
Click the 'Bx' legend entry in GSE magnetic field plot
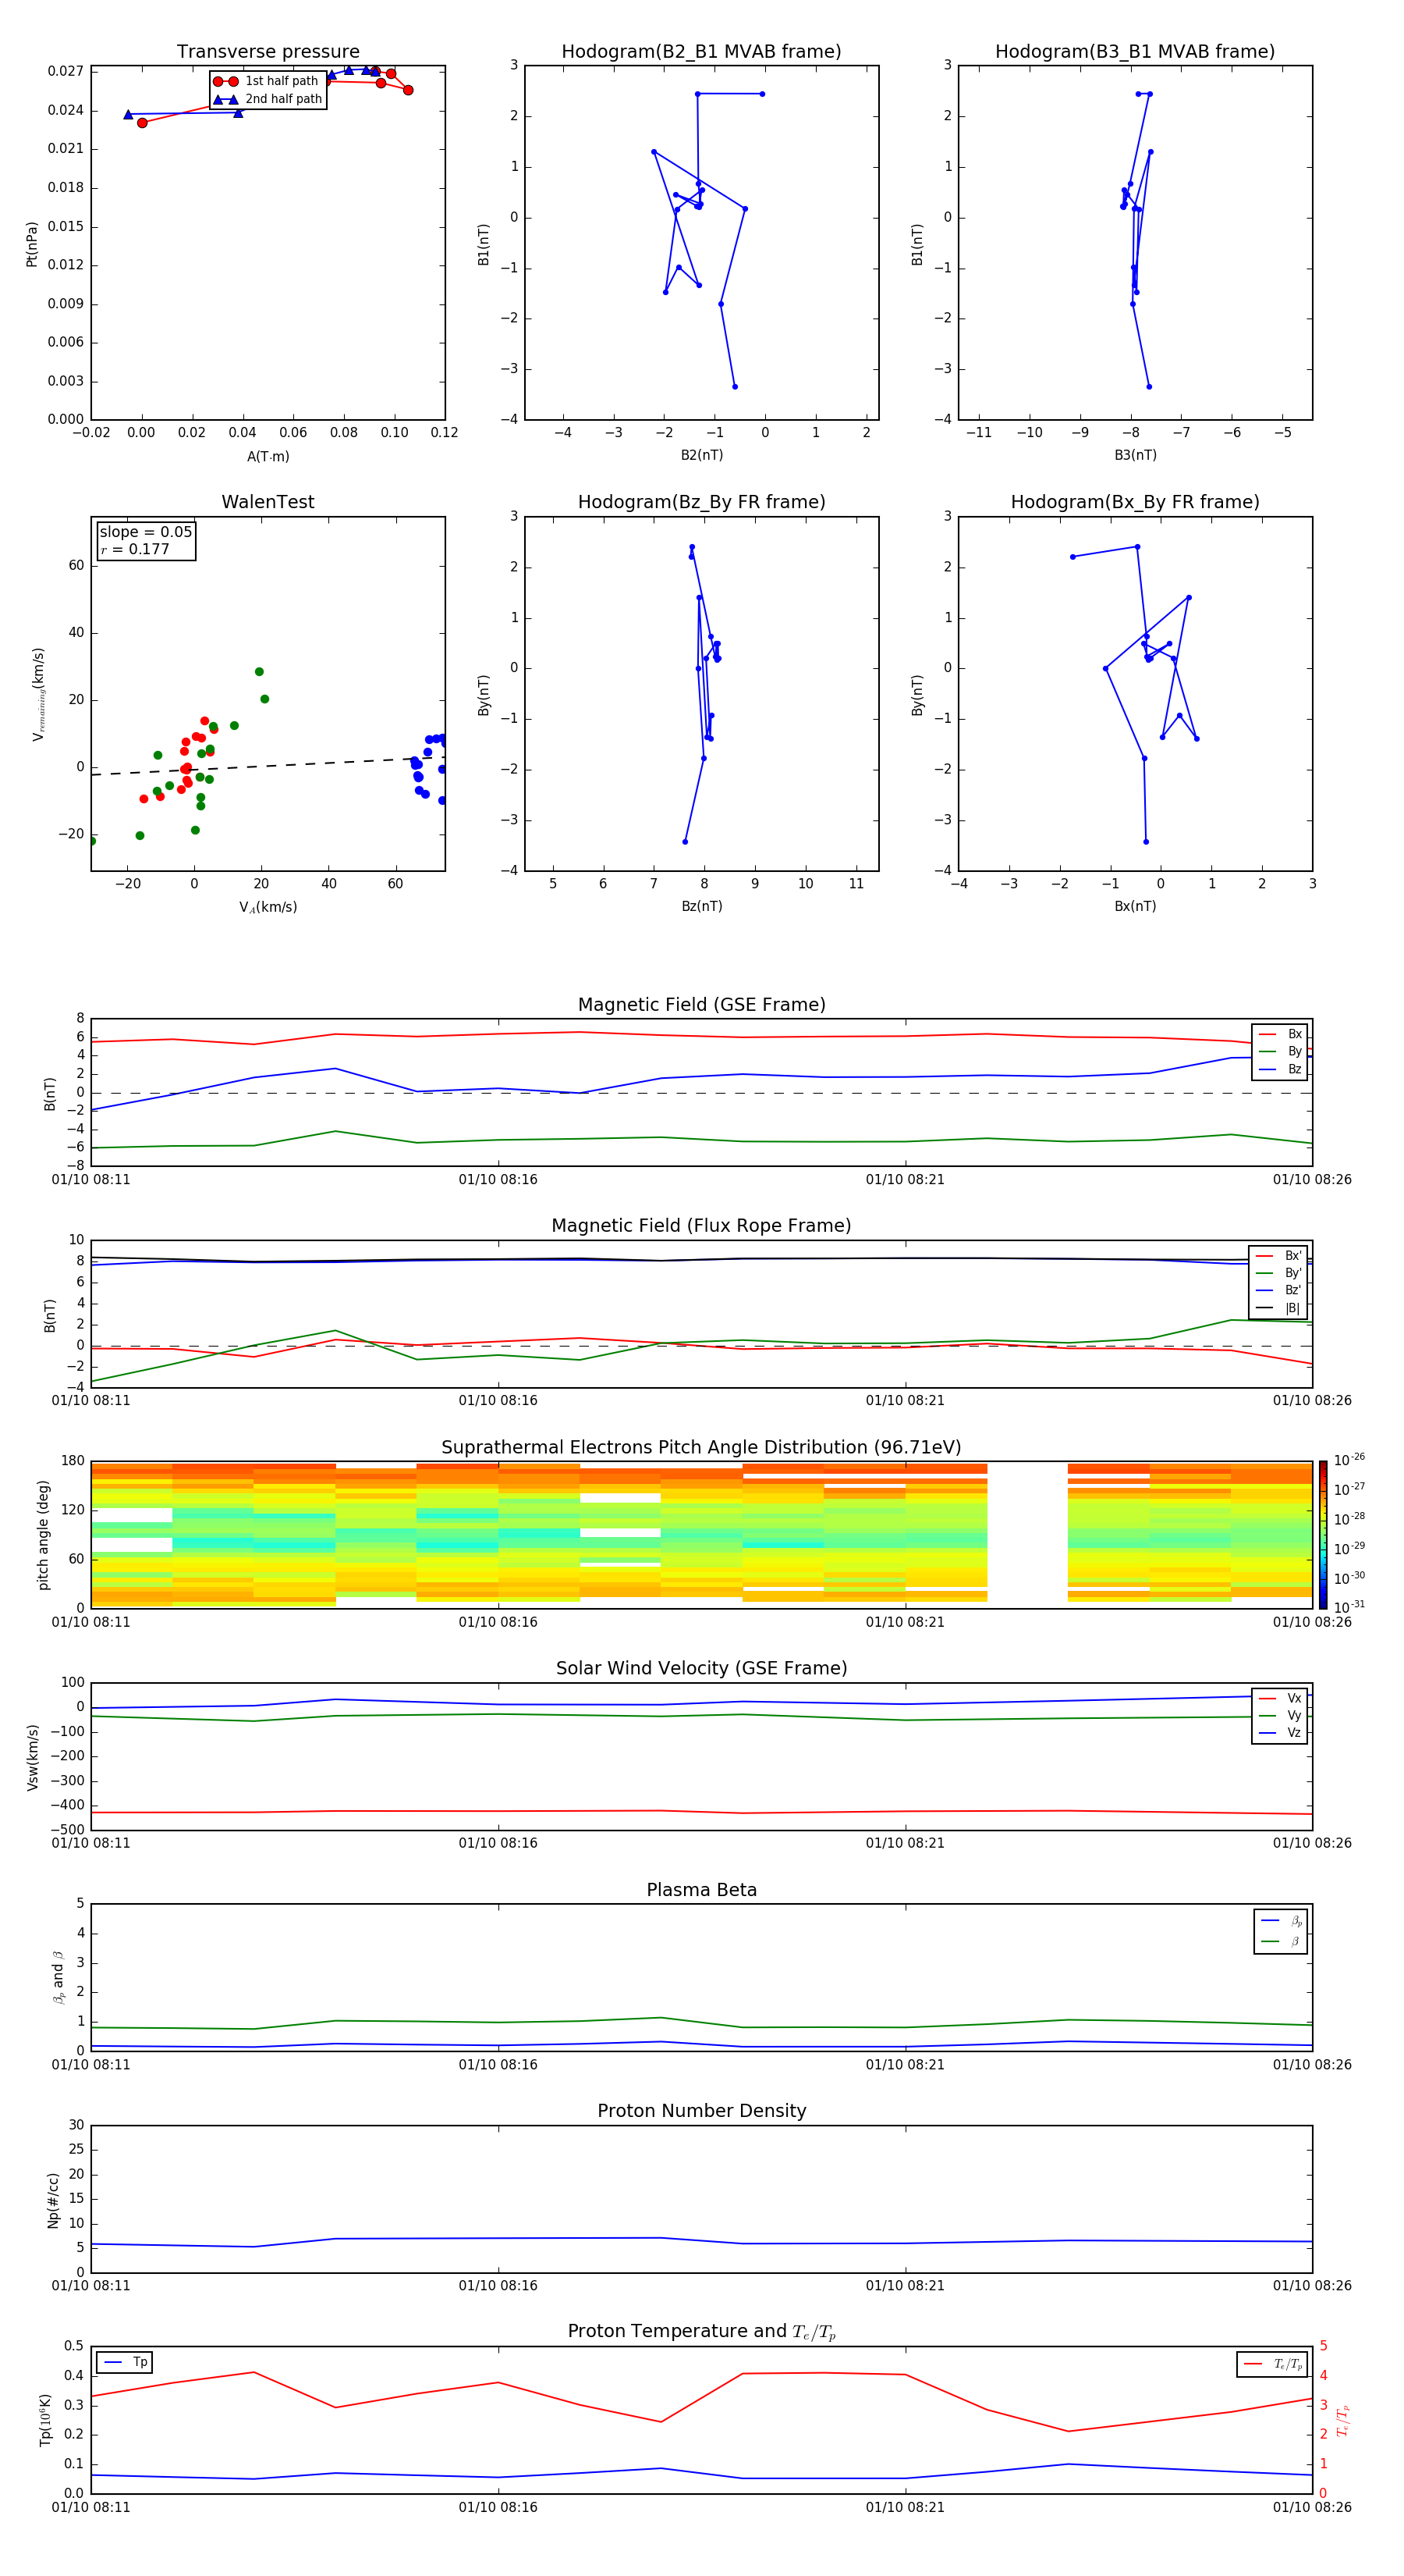tap(1281, 1034)
